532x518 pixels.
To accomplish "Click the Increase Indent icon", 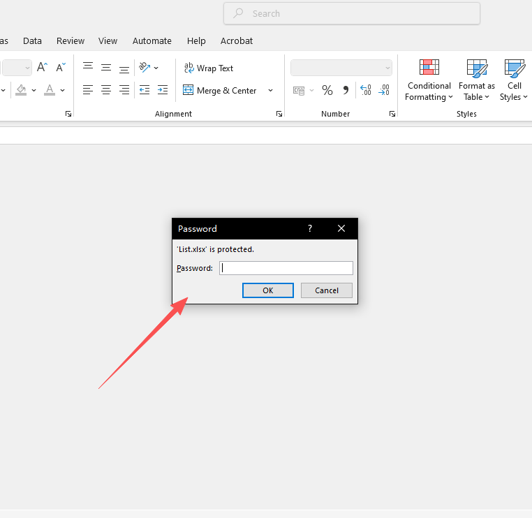I will point(162,90).
